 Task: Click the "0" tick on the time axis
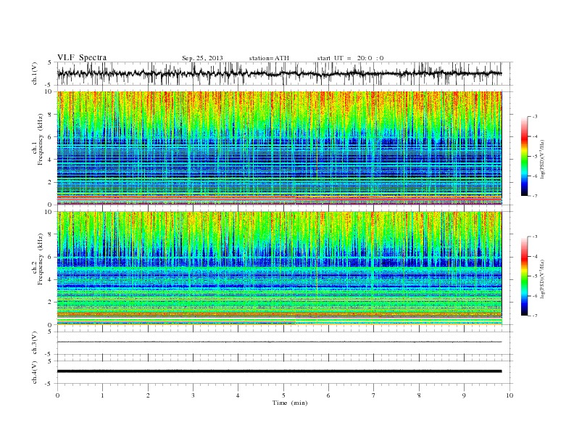tap(57, 395)
